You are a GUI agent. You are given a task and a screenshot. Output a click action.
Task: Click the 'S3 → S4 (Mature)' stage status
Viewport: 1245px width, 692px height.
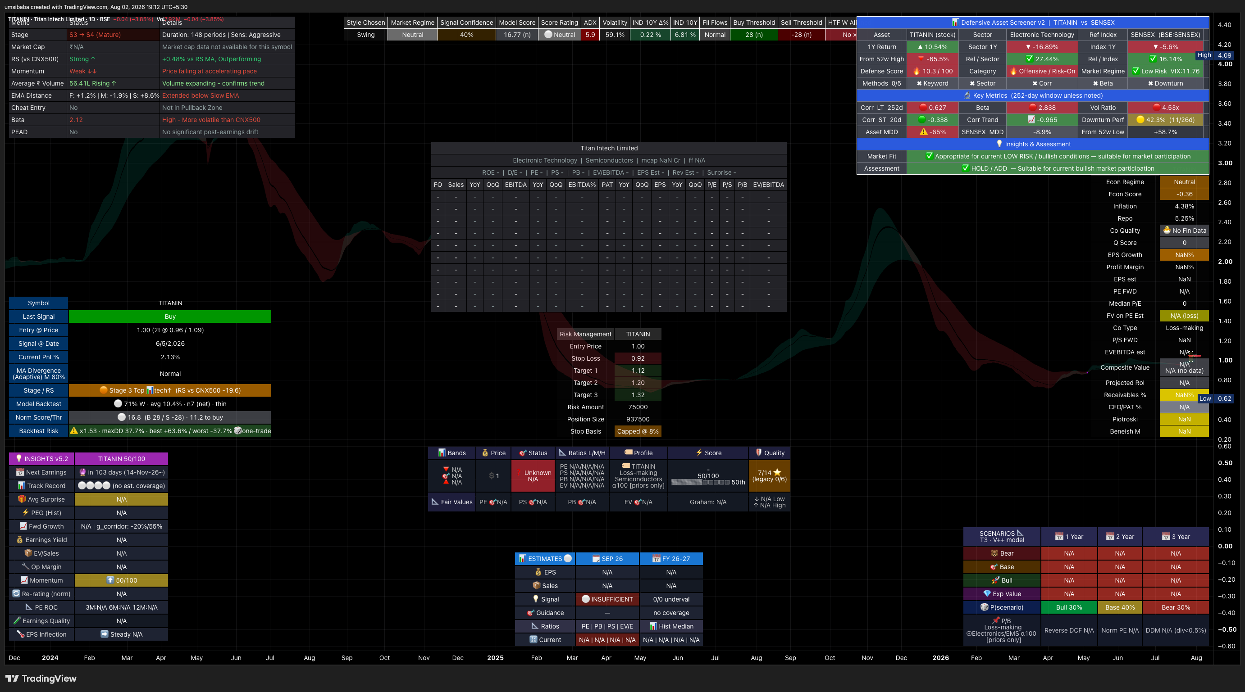point(95,35)
